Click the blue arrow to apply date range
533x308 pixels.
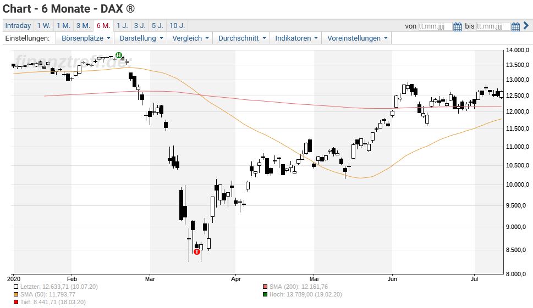[526, 25]
